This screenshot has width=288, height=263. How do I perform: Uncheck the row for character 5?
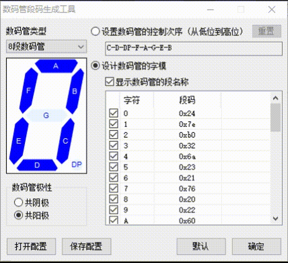pos(113,167)
